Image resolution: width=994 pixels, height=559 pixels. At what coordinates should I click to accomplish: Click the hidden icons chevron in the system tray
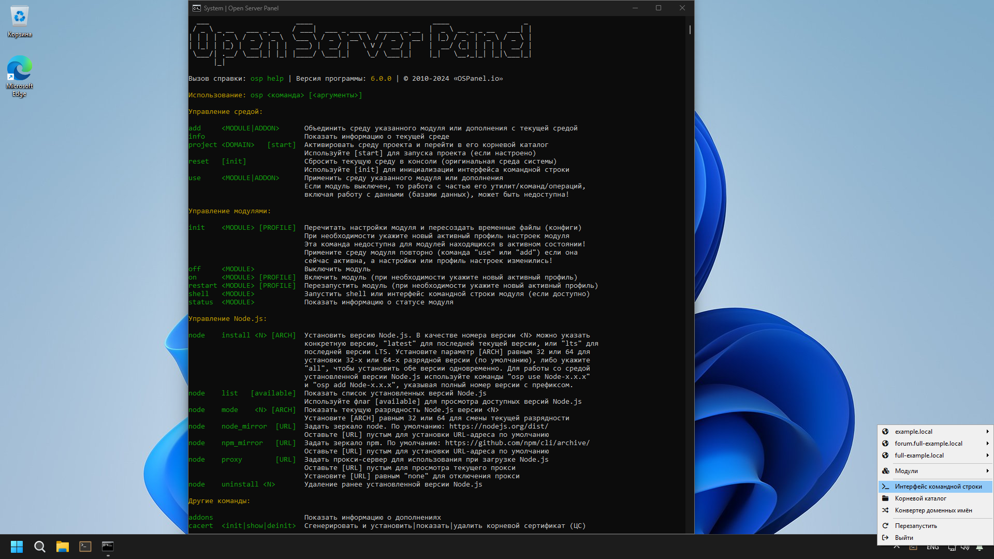[x=897, y=548]
